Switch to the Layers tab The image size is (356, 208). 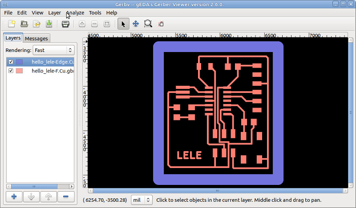13,38
